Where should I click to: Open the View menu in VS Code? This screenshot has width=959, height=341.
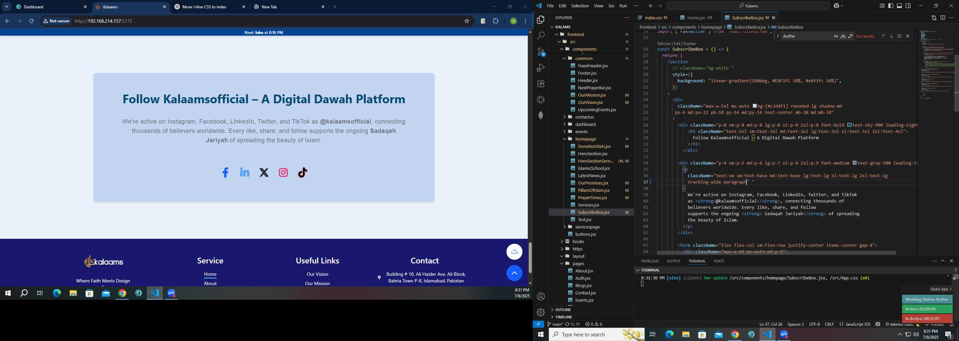[x=599, y=6]
